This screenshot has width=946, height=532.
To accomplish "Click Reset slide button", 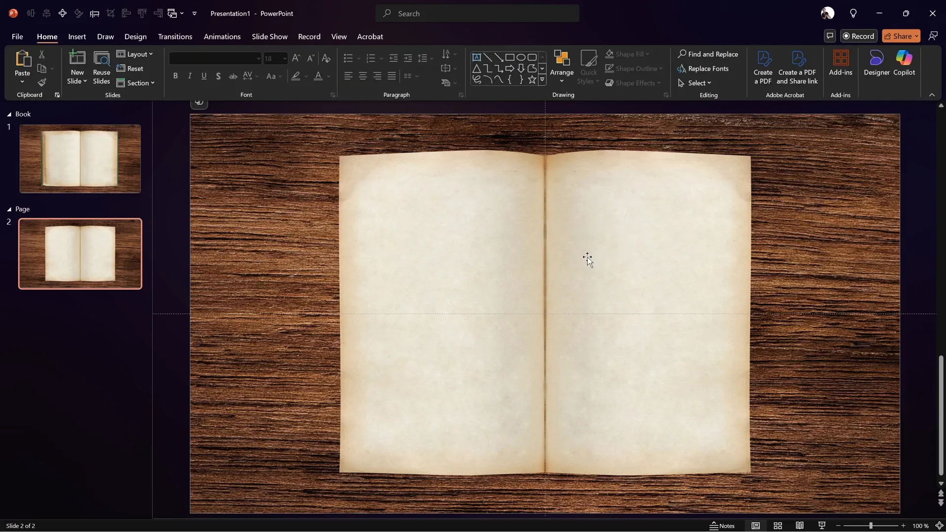I will pos(130,68).
